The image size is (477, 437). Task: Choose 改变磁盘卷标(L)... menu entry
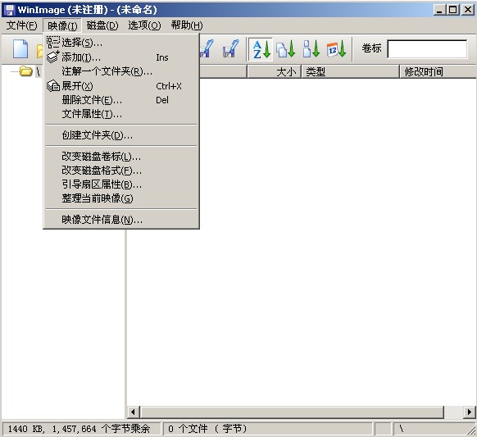click(x=121, y=157)
